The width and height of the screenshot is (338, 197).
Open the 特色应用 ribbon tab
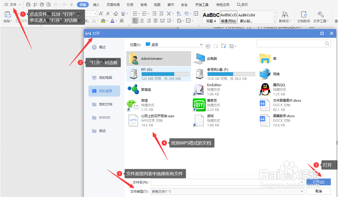point(223,5)
